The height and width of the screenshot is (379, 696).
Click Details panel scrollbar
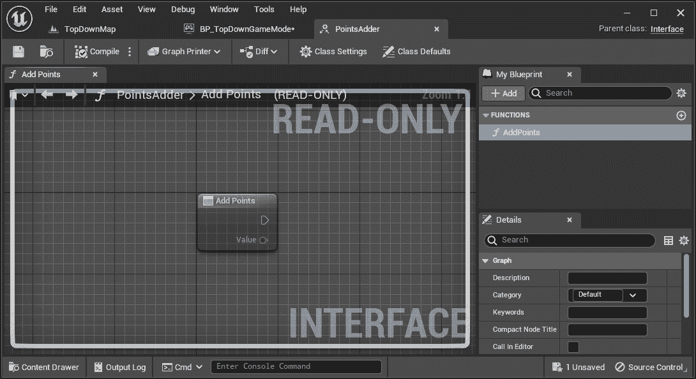pyautogui.click(x=686, y=286)
